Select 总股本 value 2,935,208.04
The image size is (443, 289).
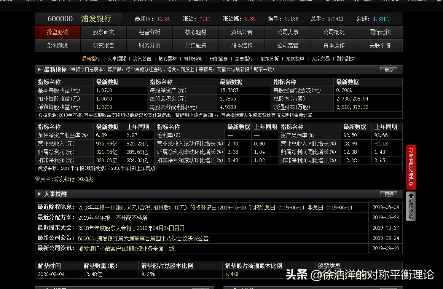point(352,99)
